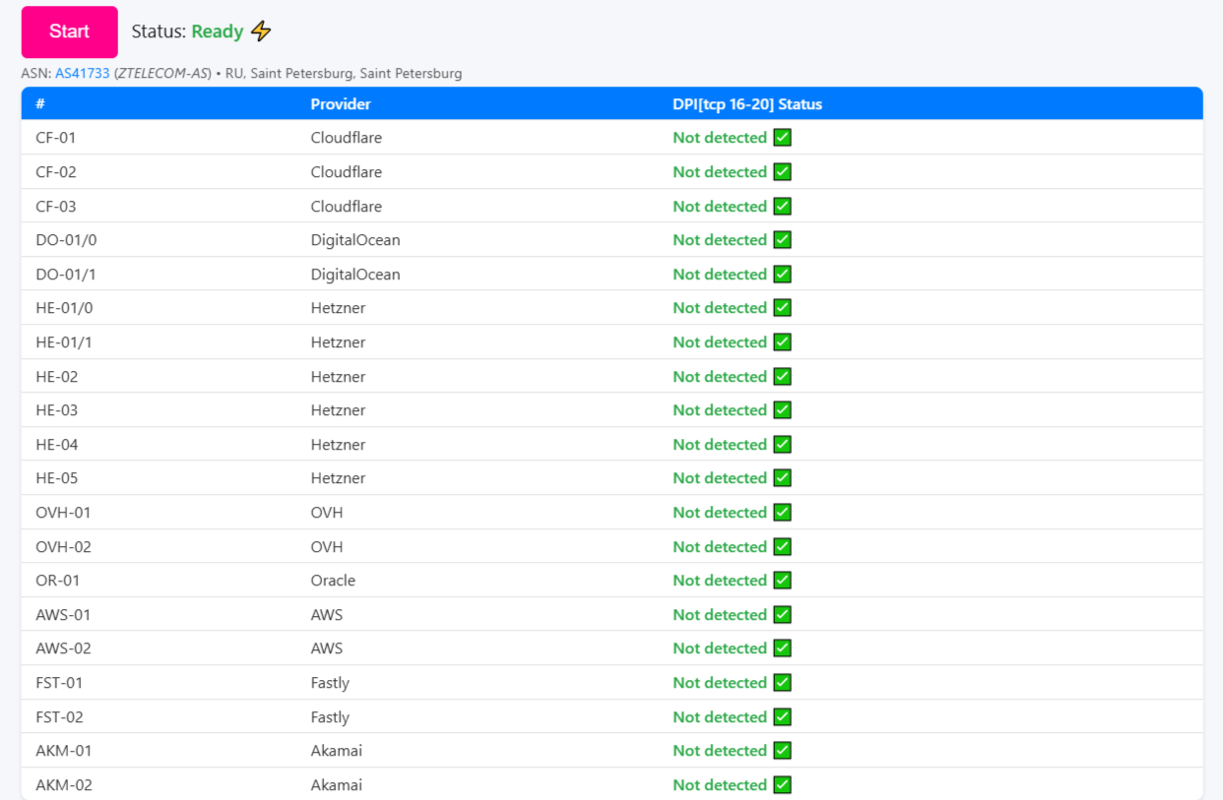Viewport: 1223px width, 800px height.
Task: Click the green checkmark in AWS-02 row
Action: point(783,647)
